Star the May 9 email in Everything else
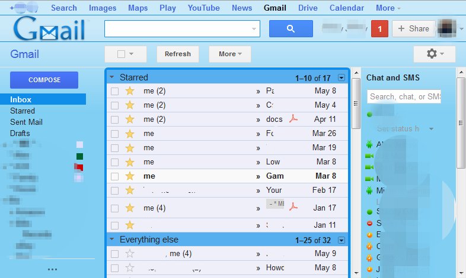Viewport: 466px width, 278px height. pos(130,254)
